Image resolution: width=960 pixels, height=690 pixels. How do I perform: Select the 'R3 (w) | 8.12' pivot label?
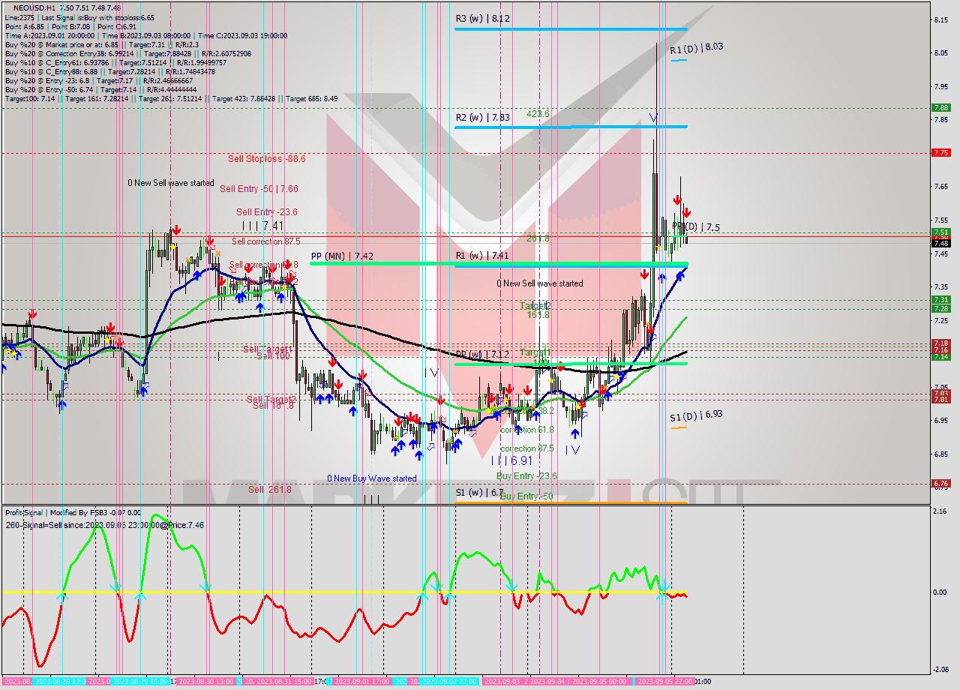pos(483,18)
